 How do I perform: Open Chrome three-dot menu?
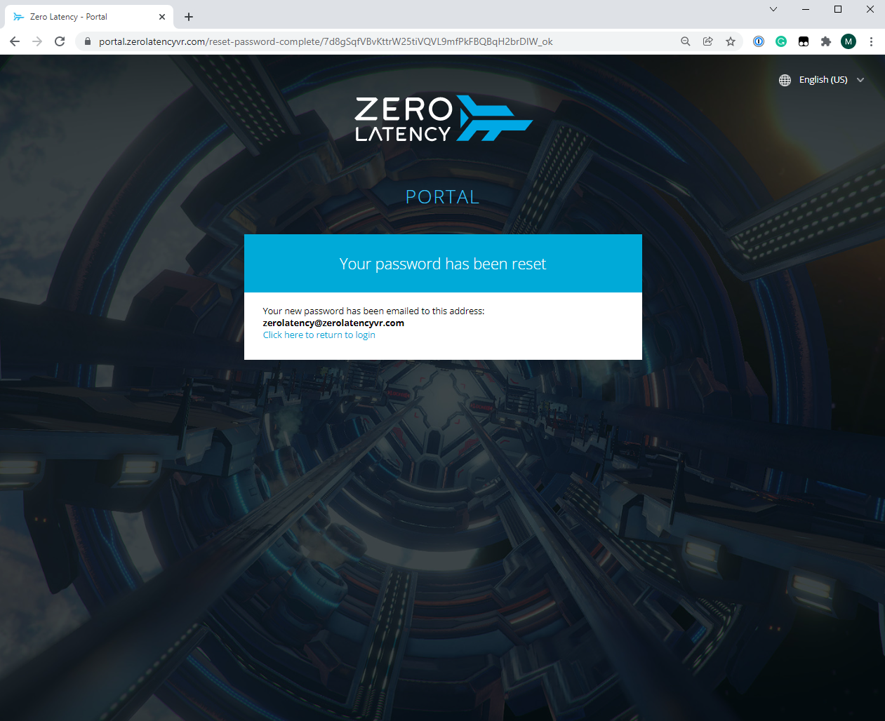[871, 41]
